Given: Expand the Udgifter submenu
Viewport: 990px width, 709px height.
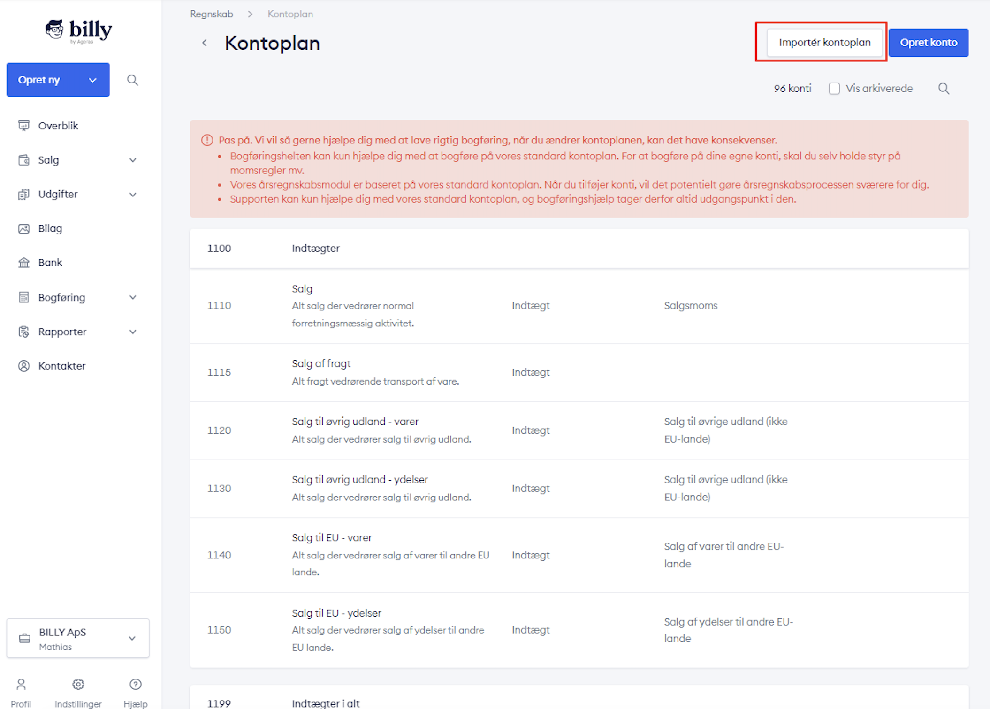Looking at the screenshot, I should pos(133,195).
